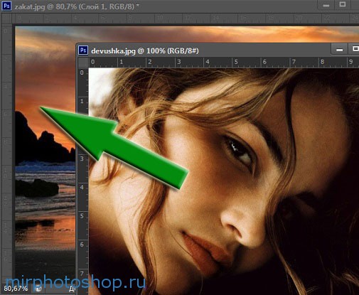This screenshot has height=295, width=359.
Task: Maximize the zakat.jpg document window
Action: coord(343,5)
